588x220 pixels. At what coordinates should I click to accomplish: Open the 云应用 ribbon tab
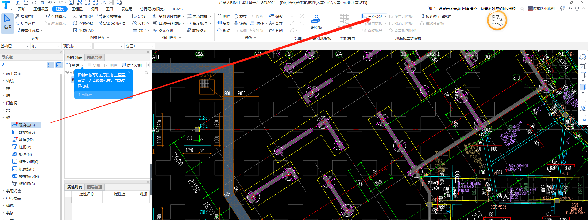(x=127, y=9)
